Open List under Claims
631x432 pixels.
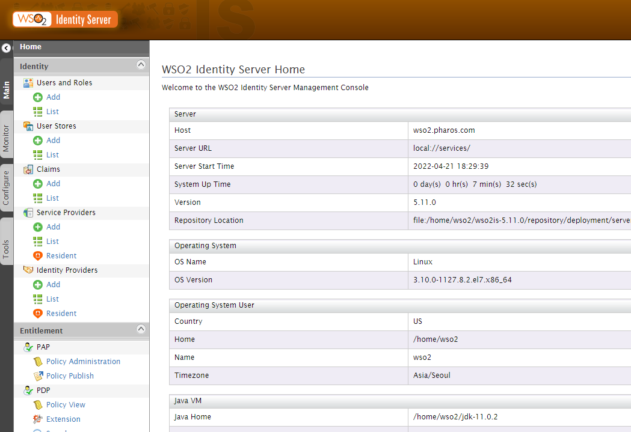[52, 198]
